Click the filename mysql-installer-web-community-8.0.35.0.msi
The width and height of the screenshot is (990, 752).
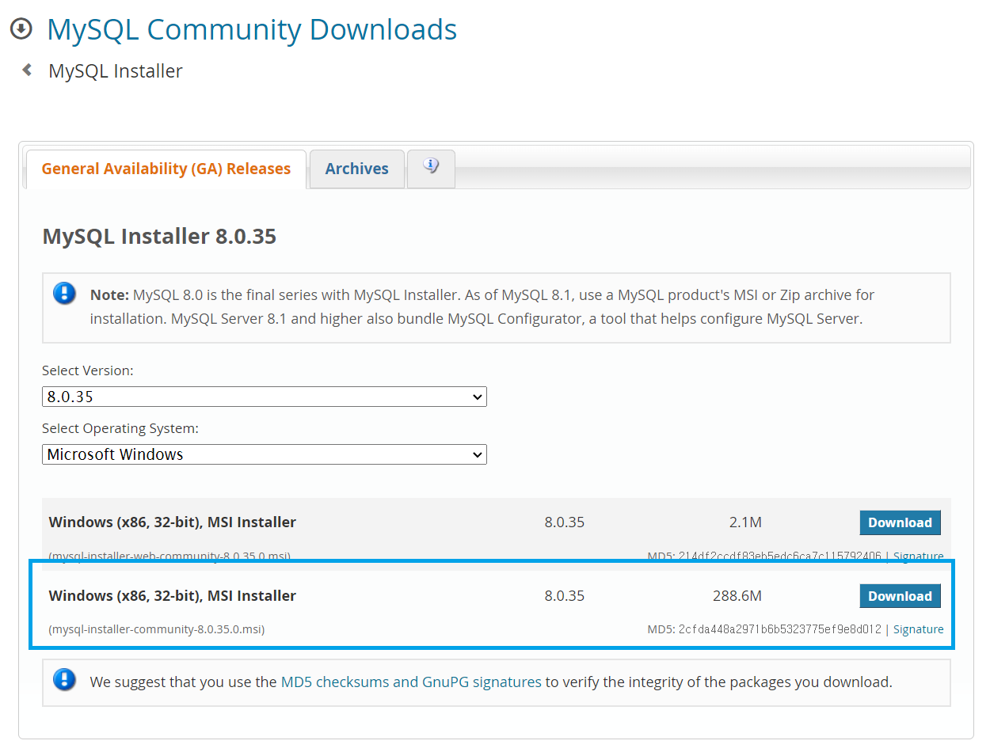click(x=169, y=556)
